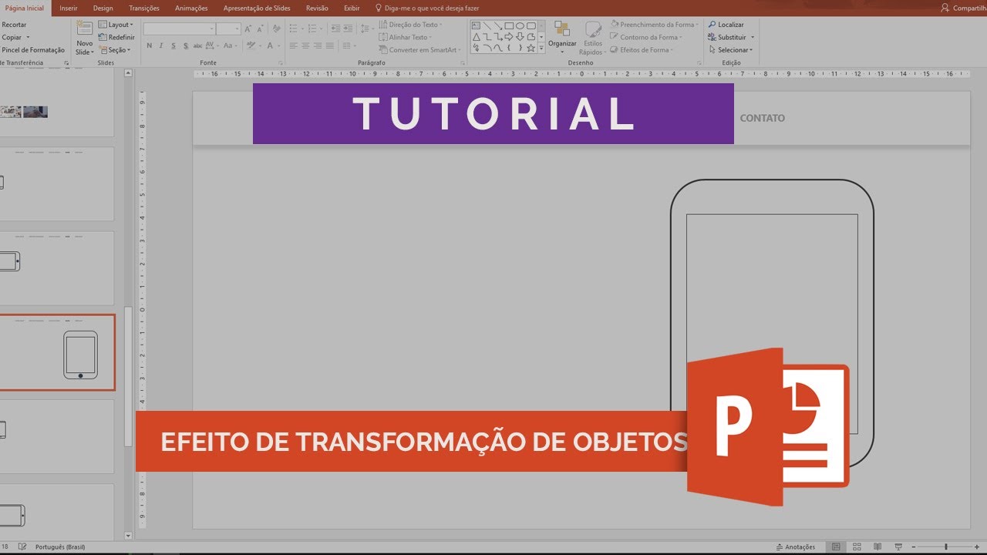
Task: Start slideshow from status bar
Action: tap(899, 547)
